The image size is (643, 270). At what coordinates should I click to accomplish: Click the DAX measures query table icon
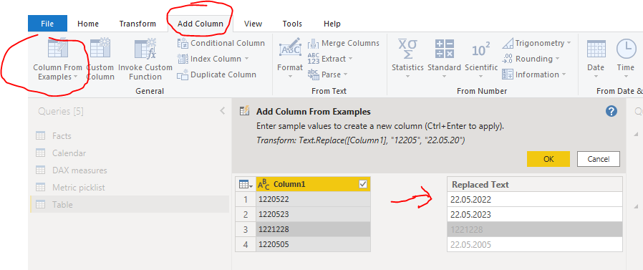(41, 170)
